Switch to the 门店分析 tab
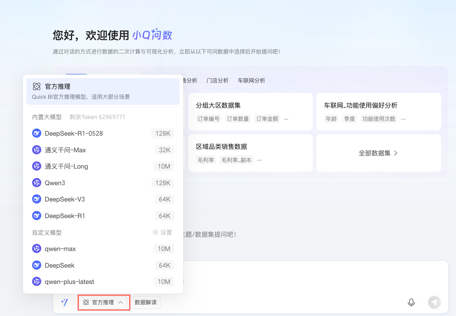The width and height of the screenshot is (456, 316). point(217,80)
